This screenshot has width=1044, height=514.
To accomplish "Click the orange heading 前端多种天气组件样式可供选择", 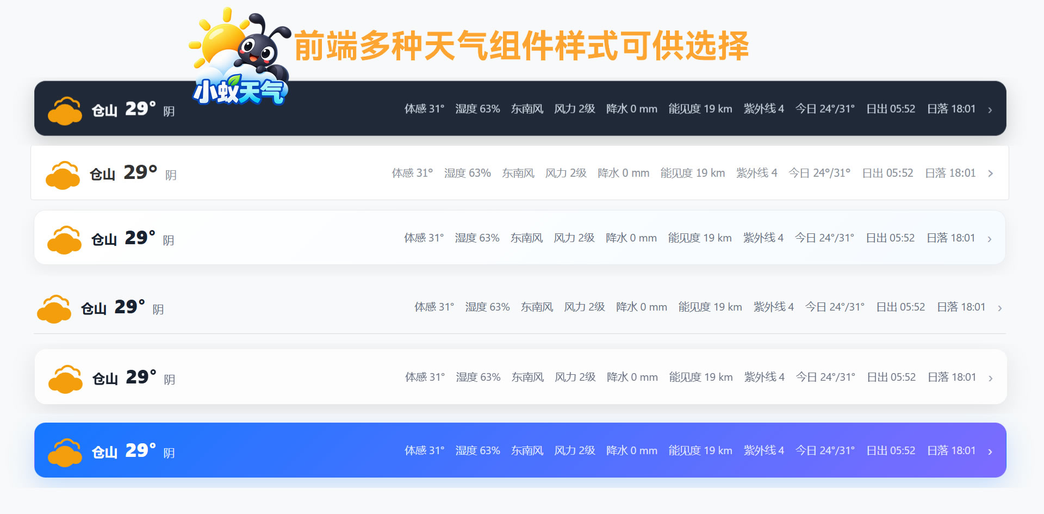I will 521,45.
